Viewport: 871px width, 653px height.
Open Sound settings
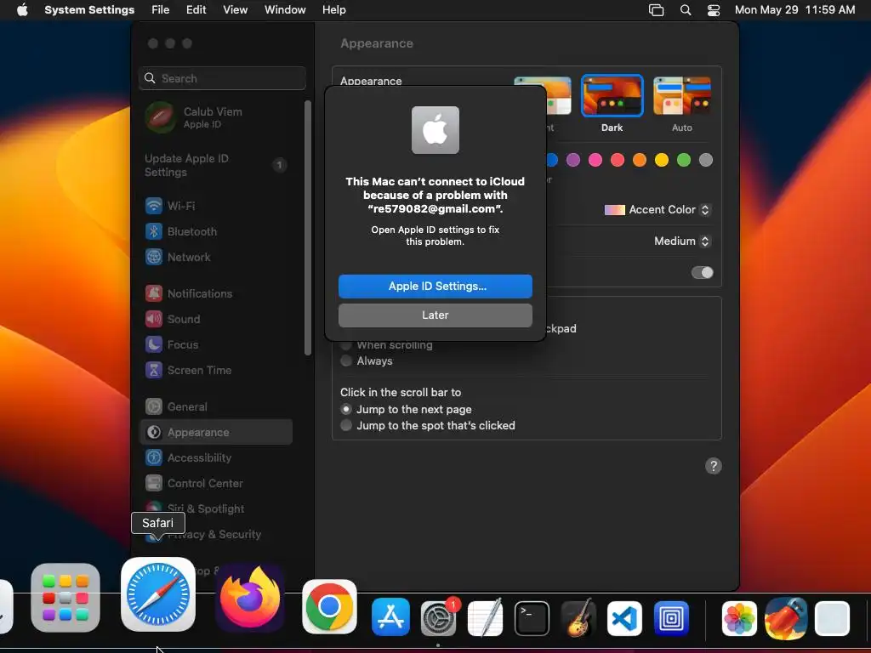point(216,319)
